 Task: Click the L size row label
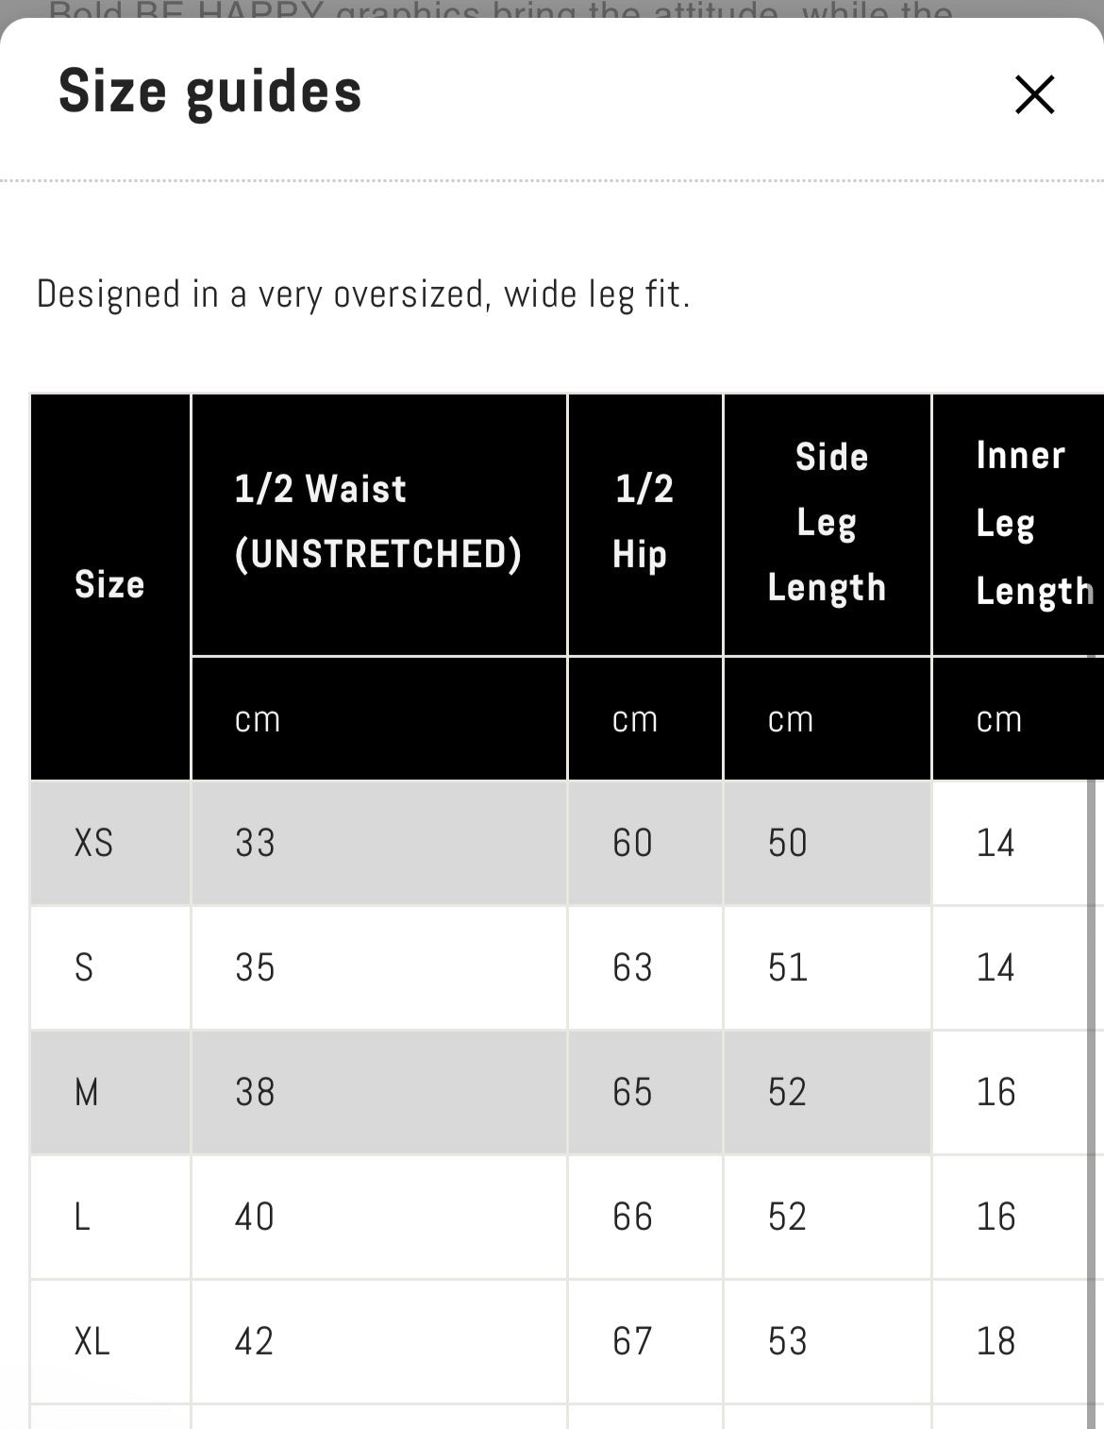(x=82, y=1217)
